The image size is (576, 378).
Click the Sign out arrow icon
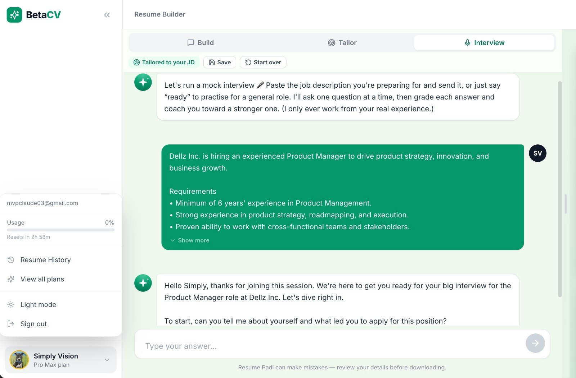coord(11,324)
